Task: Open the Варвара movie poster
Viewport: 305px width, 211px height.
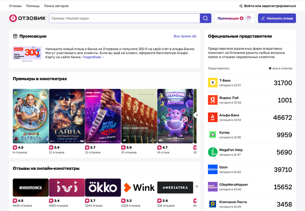Action: (31, 116)
